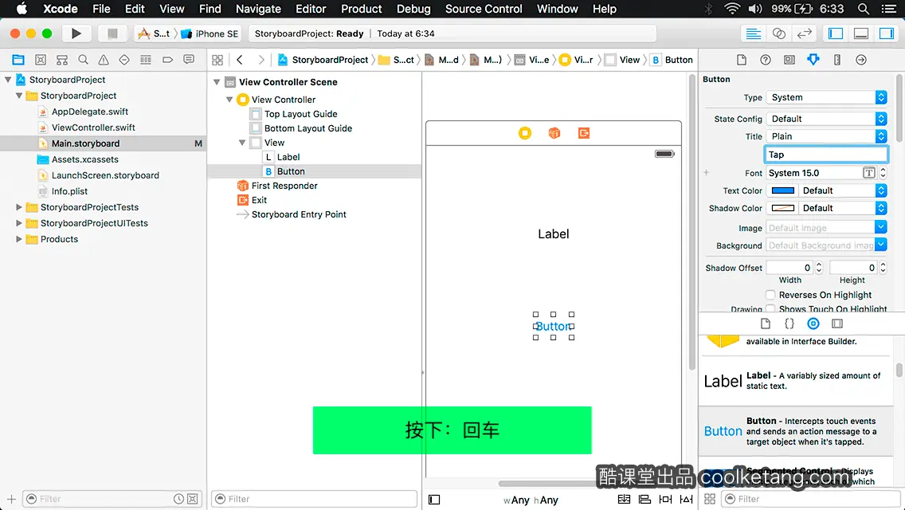Stop the running scheme

(112, 33)
